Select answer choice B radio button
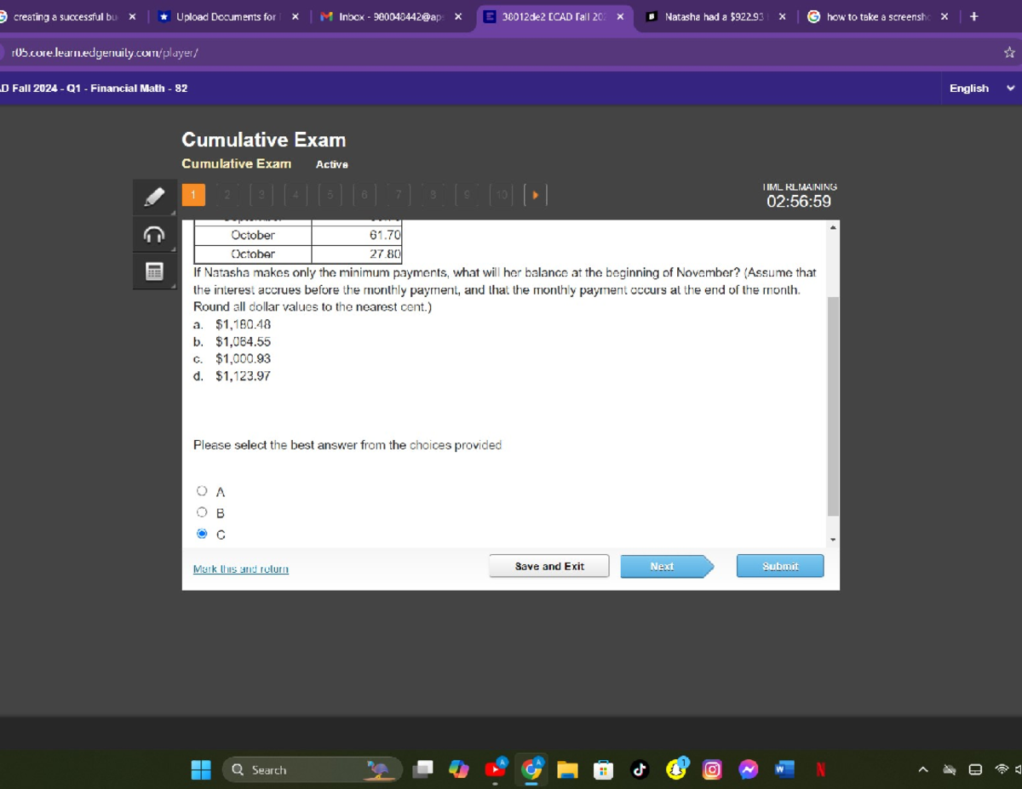 [202, 512]
